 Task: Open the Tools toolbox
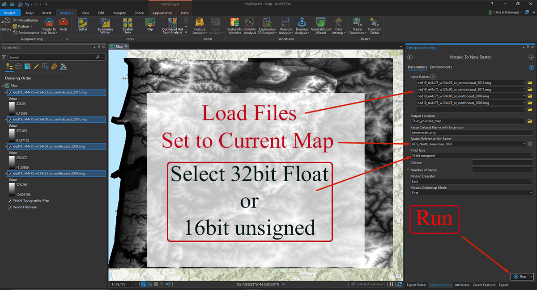click(64, 25)
